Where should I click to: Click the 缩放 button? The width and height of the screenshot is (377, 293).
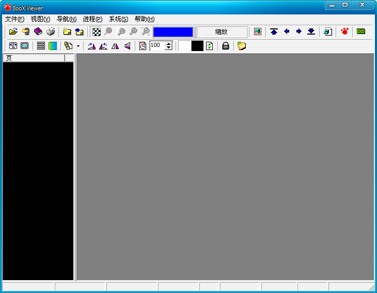222,31
